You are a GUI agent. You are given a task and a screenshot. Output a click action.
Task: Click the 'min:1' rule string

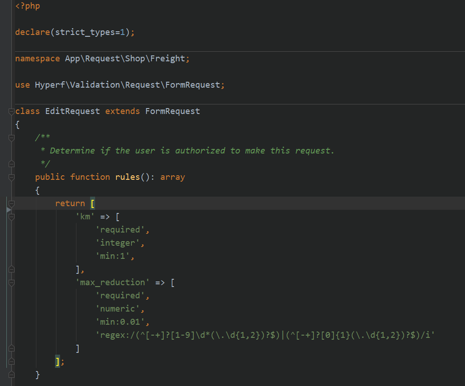112,256
